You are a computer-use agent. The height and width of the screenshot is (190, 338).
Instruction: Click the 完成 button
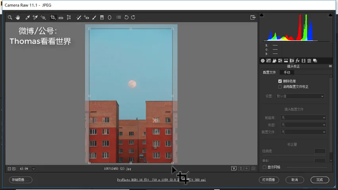pyautogui.click(x=320, y=180)
